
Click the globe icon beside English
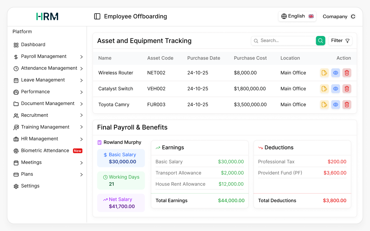tap(284, 16)
